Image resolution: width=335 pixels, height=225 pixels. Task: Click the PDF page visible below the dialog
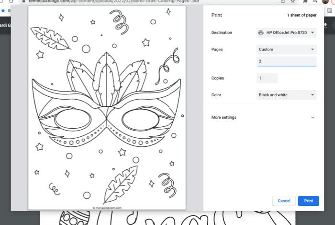click(x=167, y=218)
